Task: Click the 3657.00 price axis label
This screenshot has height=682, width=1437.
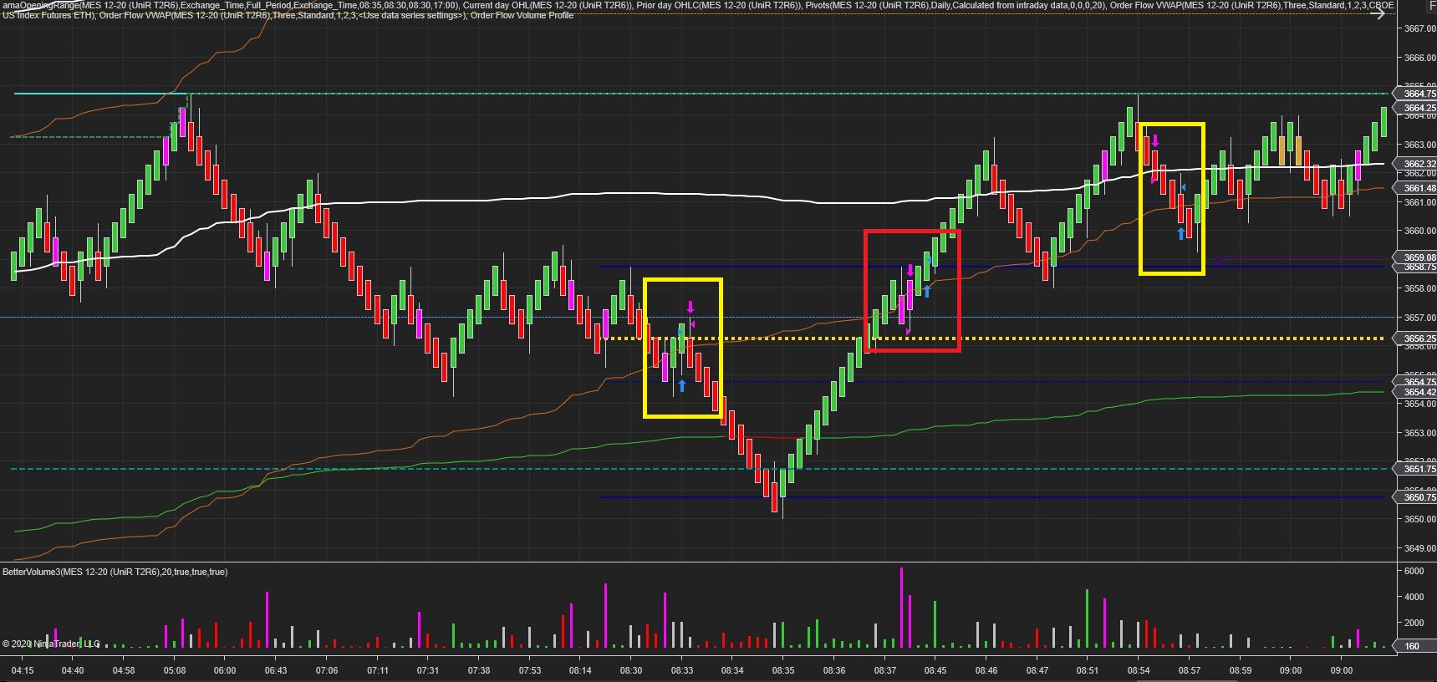Action: point(1419,318)
